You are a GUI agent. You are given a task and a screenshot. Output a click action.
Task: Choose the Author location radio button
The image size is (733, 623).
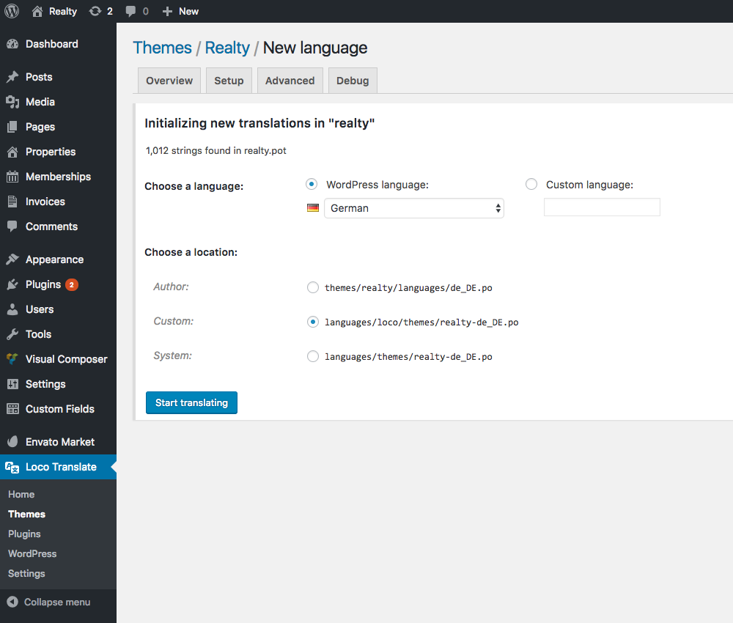coord(313,287)
